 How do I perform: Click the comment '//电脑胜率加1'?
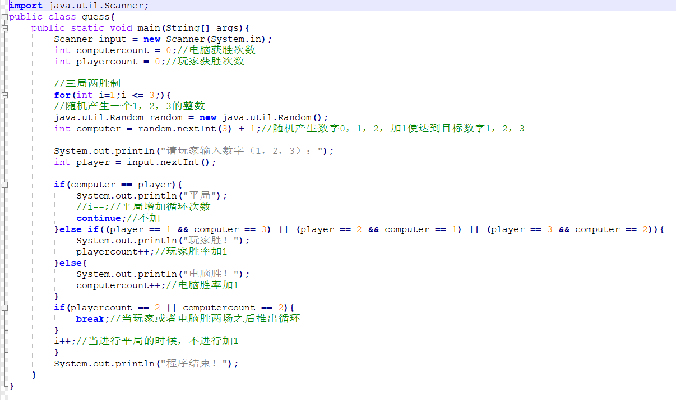(202, 285)
